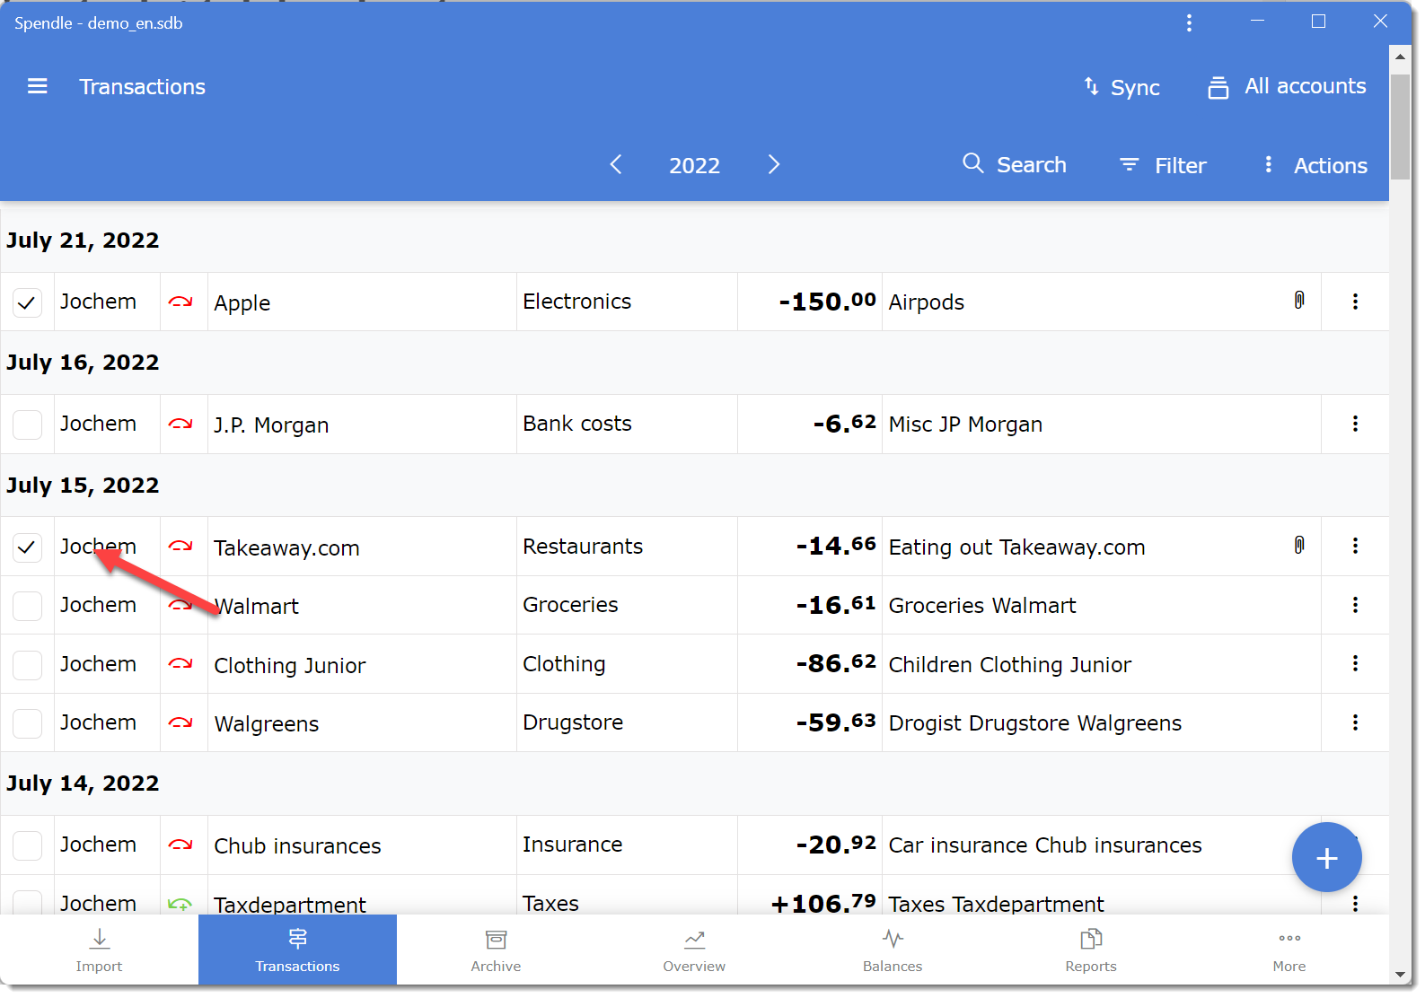Viewport: 1425px width, 998px height.
Task: Click the Car insurance Chub insurances description
Action: click(x=1045, y=845)
